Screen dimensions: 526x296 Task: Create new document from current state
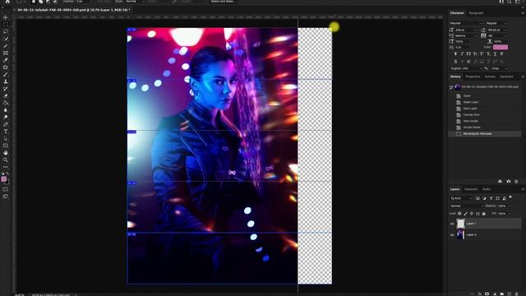500,181
